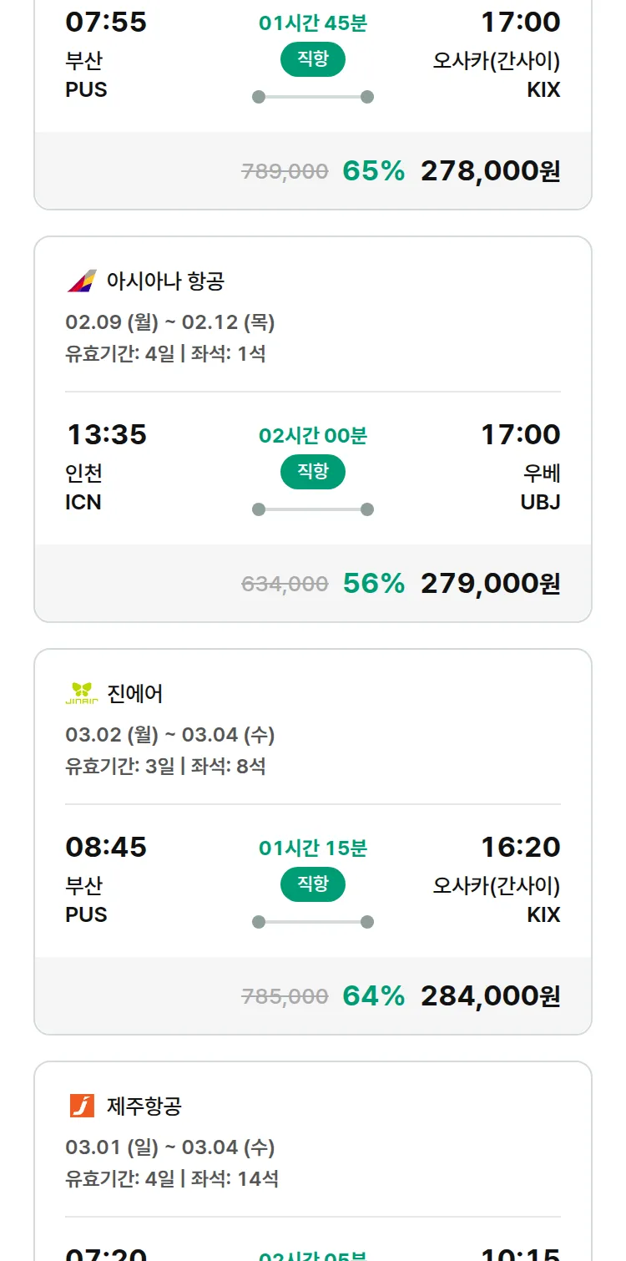Click the 64% discount label
Viewport: 626px width, 1261px height.
point(374,996)
